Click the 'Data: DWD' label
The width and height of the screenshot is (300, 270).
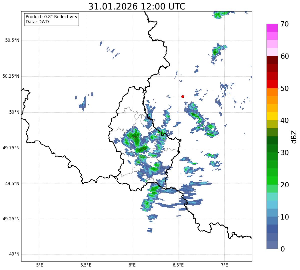click(x=37, y=22)
